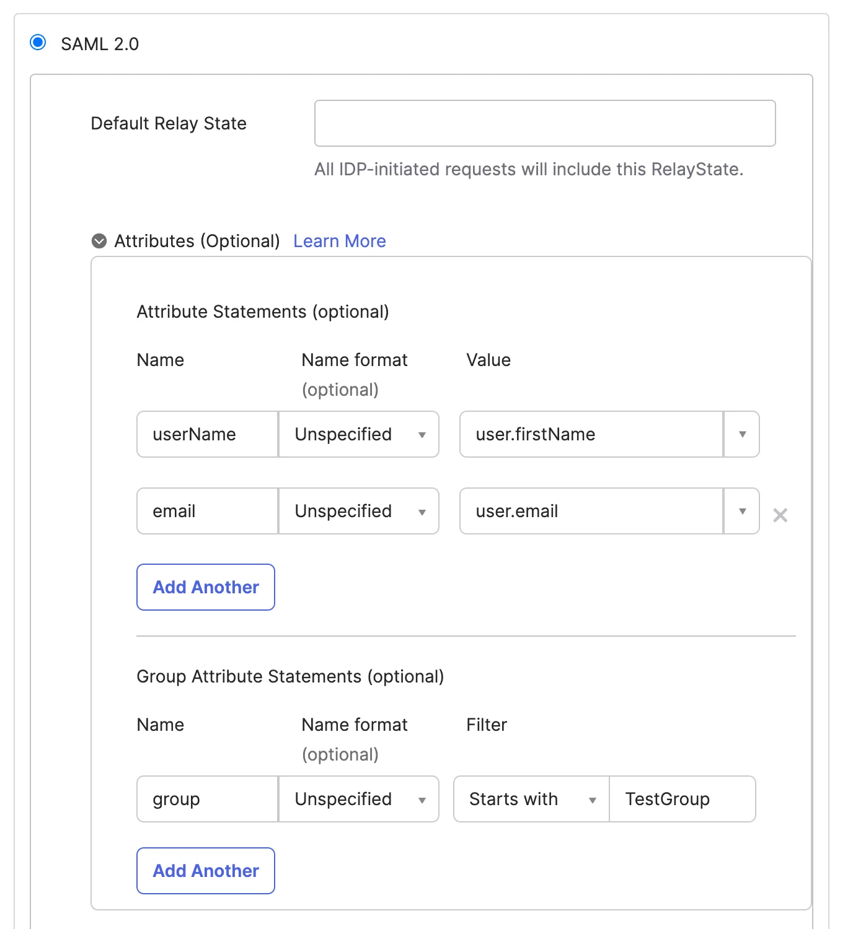Open the email Name format dropdown
Screen dimensions: 853x929
[422, 511]
